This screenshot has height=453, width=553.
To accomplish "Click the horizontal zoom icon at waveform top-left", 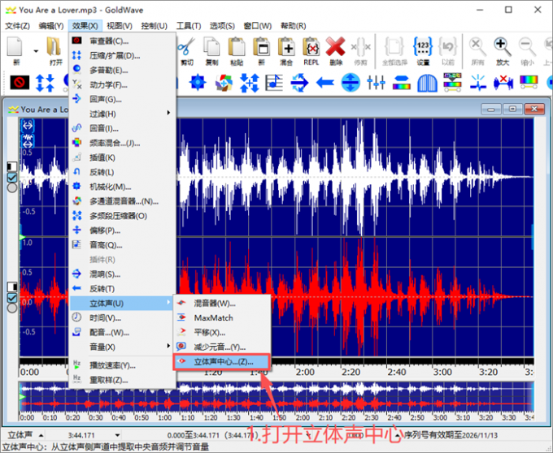I will point(28,125).
